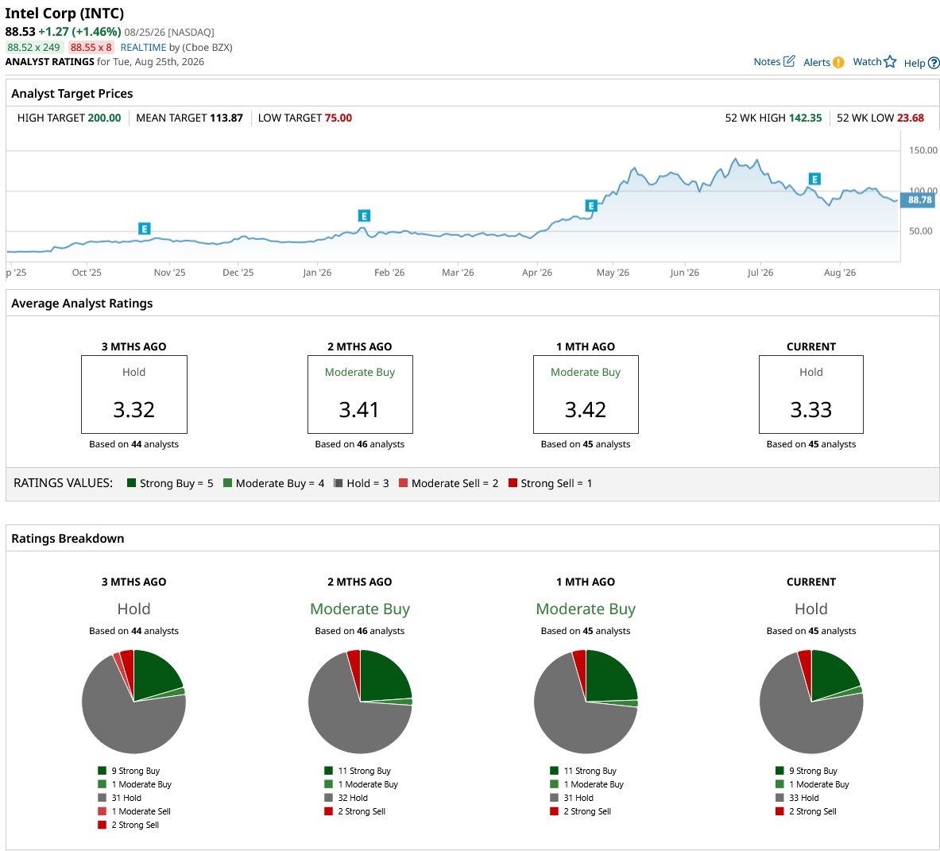The image size is (940, 851).
Task: Click the REALTIME label
Action: [x=143, y=48]
